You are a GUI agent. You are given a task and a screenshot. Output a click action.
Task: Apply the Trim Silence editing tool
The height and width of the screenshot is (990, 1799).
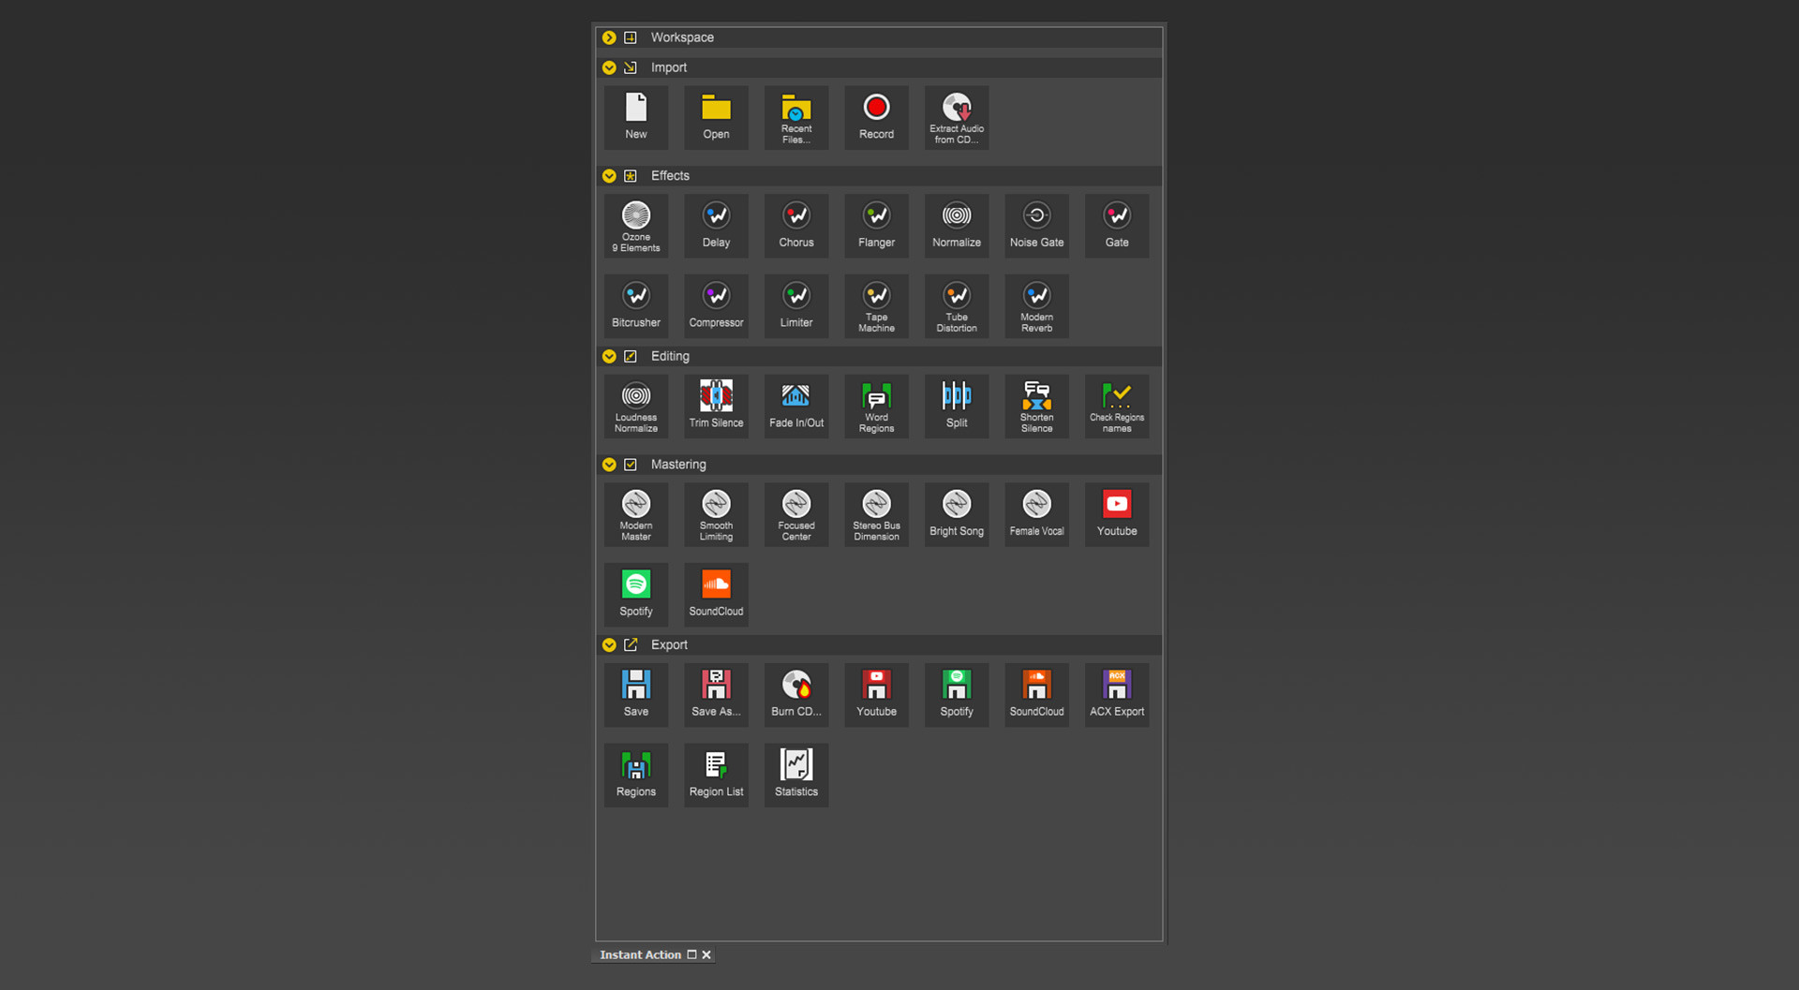point(716,406)
